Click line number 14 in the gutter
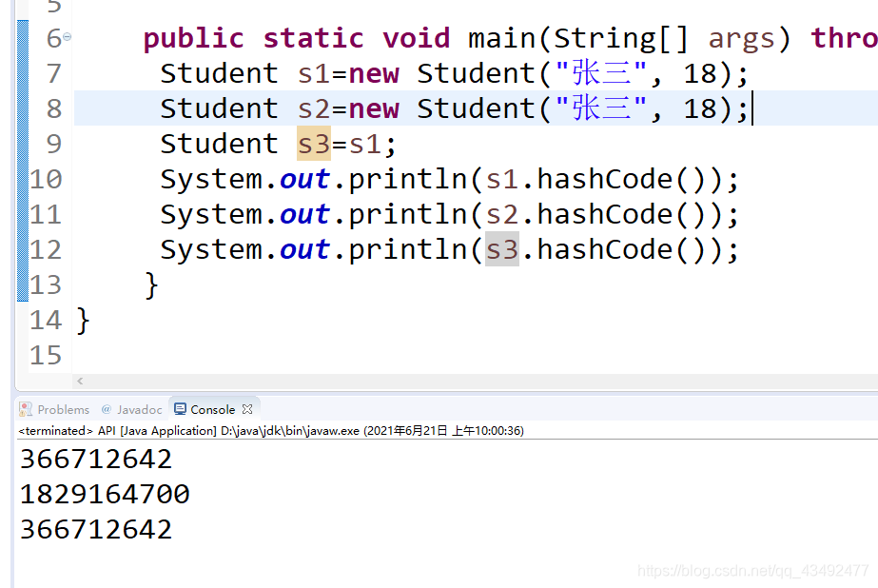 click(x=46, y=321)
